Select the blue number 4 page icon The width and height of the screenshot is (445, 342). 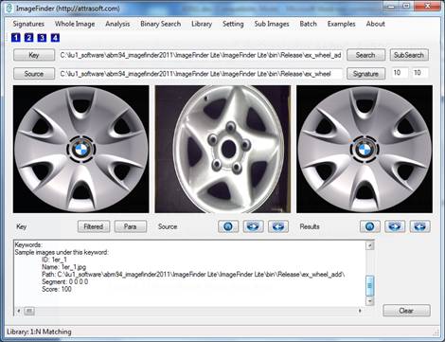click(x=55, y=38)
